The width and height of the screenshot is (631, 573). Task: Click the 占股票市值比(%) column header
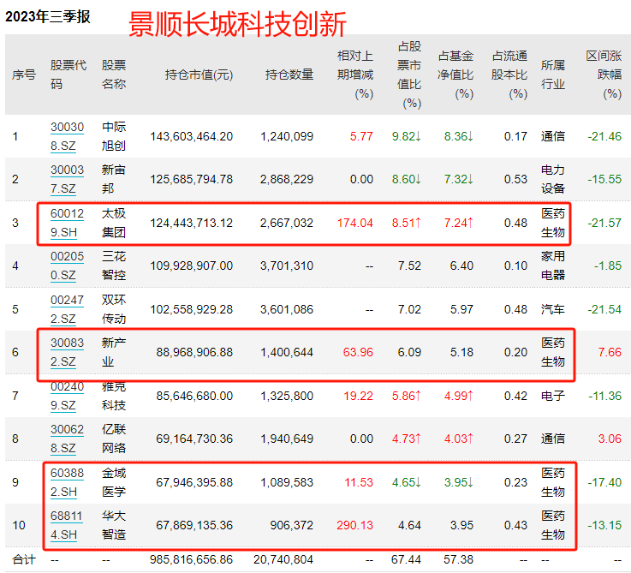point(409,75)
